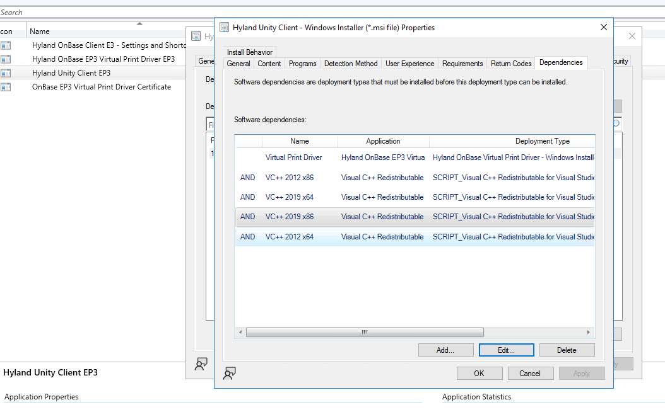This screenshot has height=412, width=665.
Task: Open the Detection Method tab
Action: pos(351,64)
